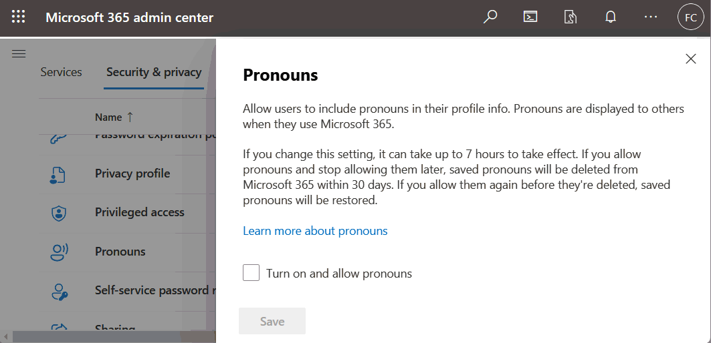The height and width of the screenshot is (343, 711).
Task: Click the Self-service password reset icon
Action: coord(60,292)
